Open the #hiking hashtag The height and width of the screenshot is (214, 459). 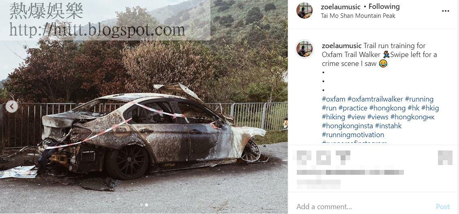pyautogui.click(x=333, y=117)
